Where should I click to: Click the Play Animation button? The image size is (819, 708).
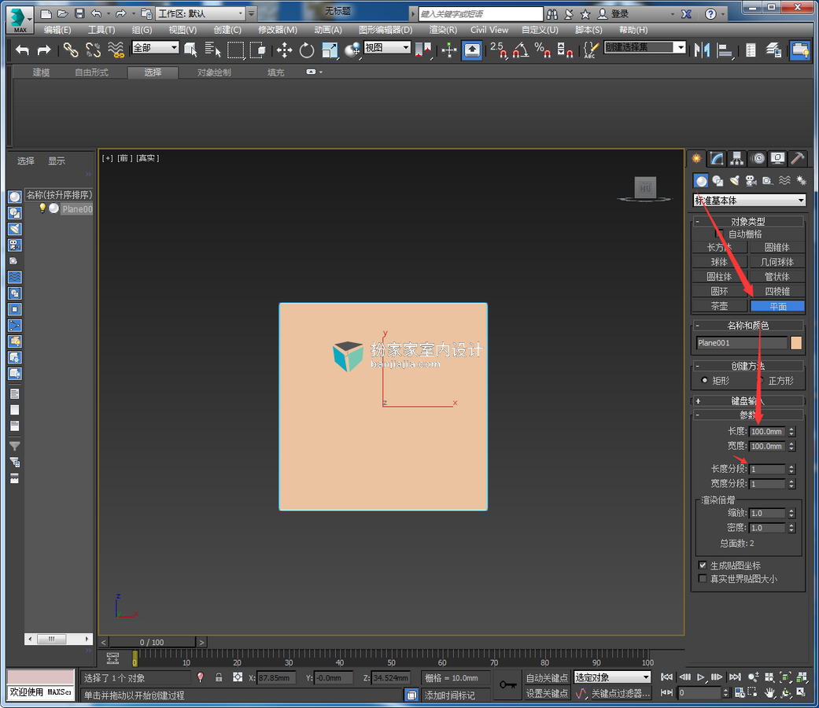(701, 677)
